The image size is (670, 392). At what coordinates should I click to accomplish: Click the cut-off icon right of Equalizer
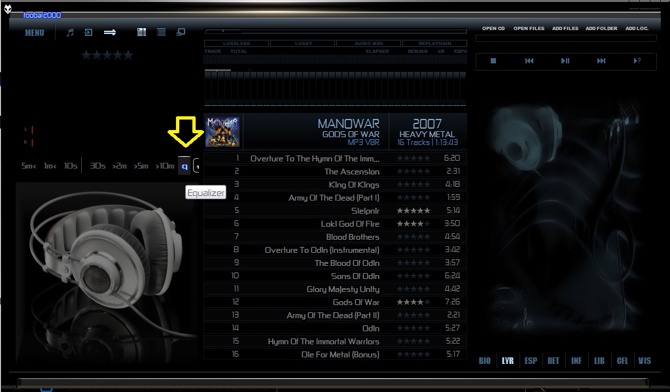tap(196, 166)
